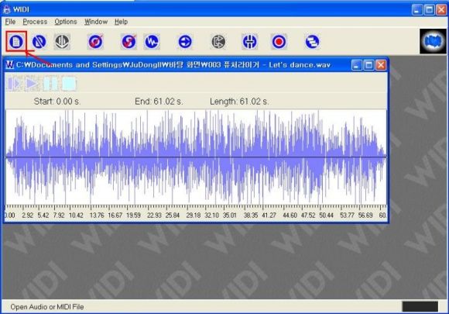This screenshot has width=449, height=314.
Task: Click the red dot Record toolbar icon
Action: [279, 42]
